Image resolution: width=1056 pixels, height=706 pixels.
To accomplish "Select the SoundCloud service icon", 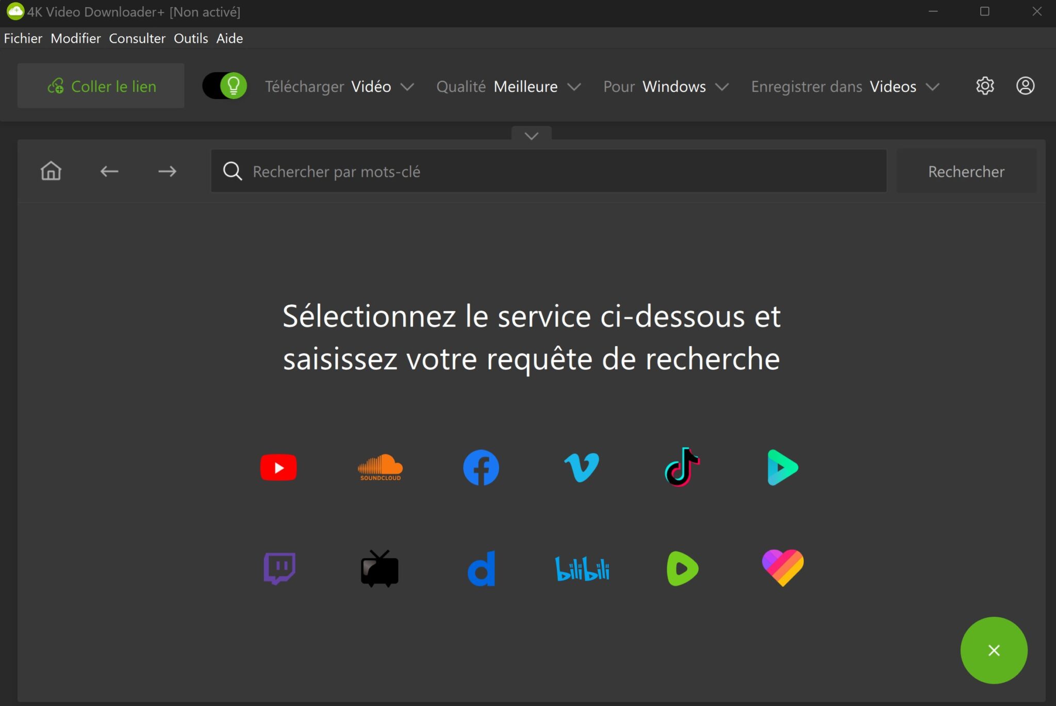I will tap(380, 467).
